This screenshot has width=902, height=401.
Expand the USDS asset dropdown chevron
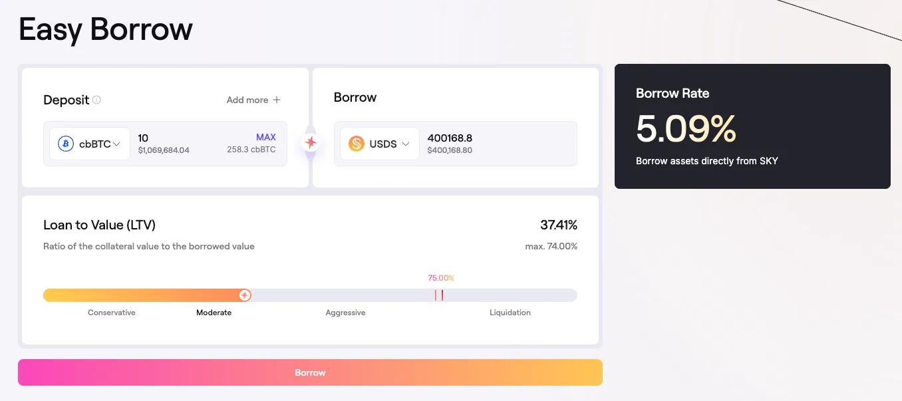click(406, 144)
